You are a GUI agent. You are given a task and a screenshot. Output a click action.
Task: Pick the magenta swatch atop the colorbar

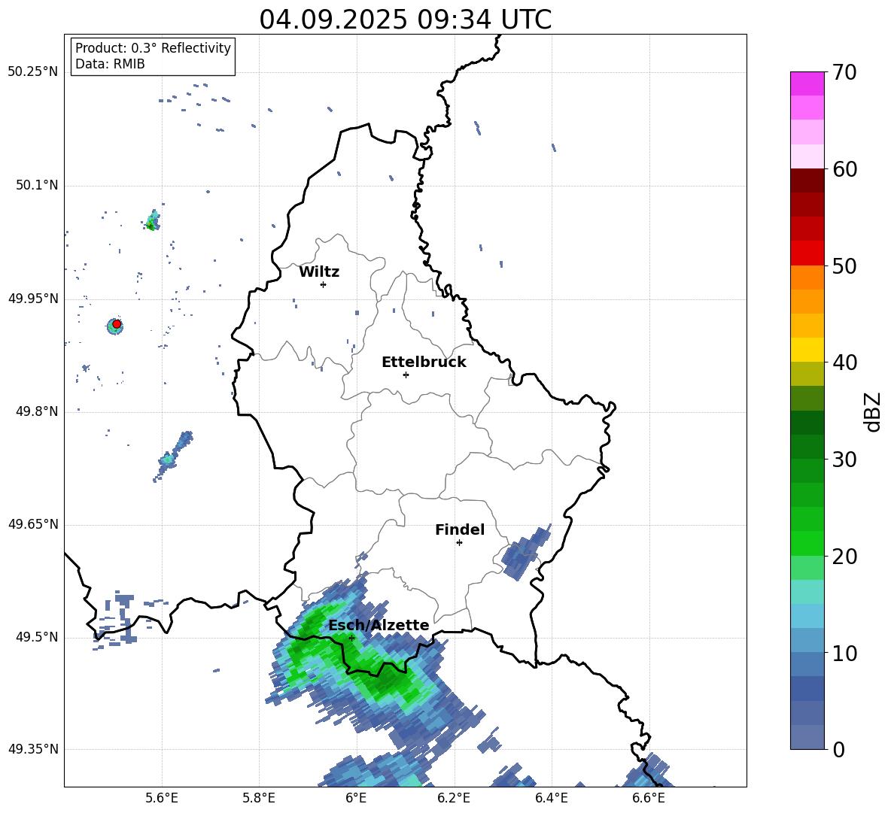click(807, 84)
